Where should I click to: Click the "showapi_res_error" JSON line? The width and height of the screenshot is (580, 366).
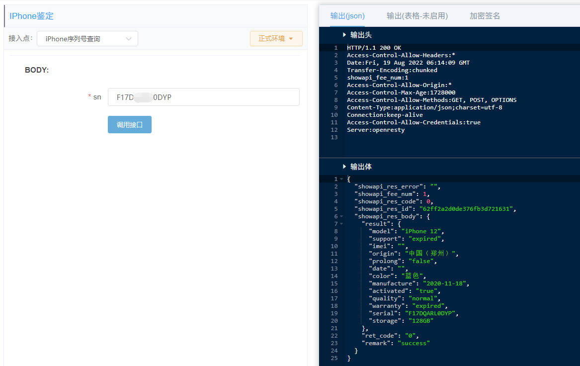(397, 186)
